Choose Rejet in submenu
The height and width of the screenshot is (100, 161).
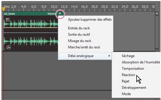[x=125, y=81]
